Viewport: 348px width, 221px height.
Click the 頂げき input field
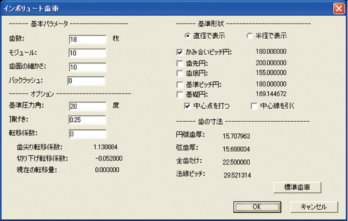[87, 120]
